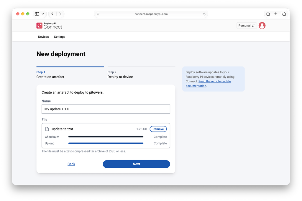Click the update.tar.zst file icon

[47, 129]
